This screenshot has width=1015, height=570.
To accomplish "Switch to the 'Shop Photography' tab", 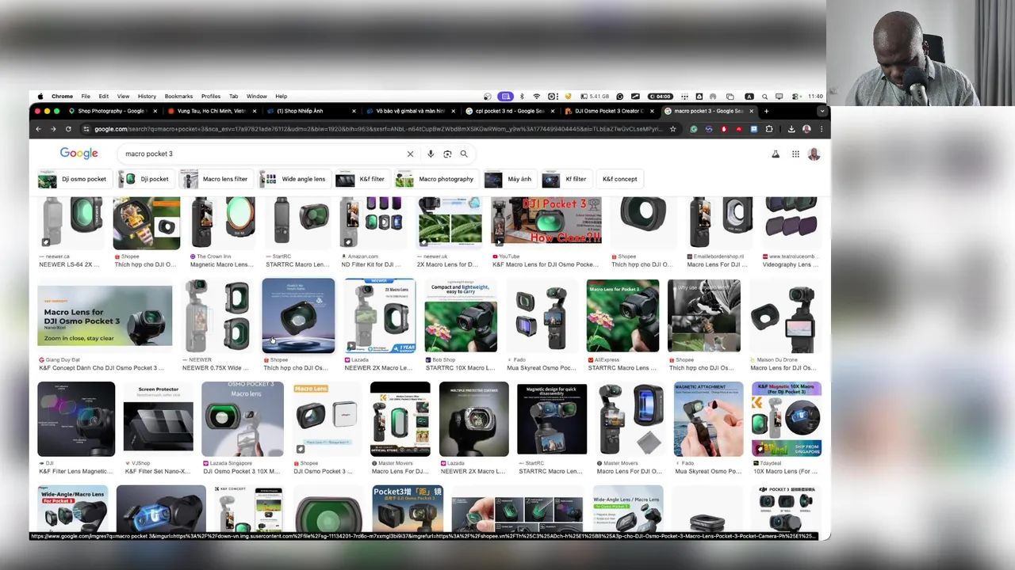I will coord(111,111).
